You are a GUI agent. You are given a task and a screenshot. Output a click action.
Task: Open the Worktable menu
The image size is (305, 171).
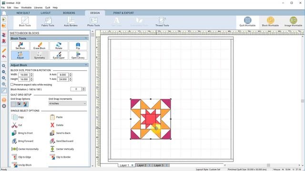[26, 8]
